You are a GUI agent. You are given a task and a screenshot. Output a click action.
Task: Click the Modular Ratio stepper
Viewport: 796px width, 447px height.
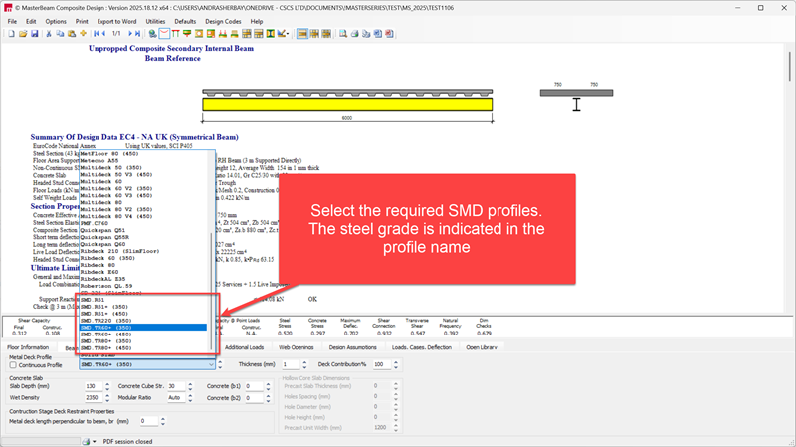190,398
